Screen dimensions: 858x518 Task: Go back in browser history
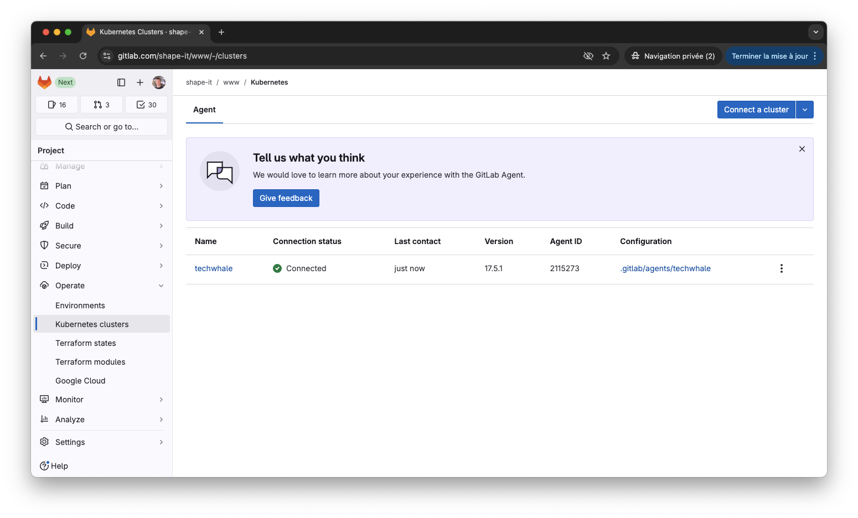pyautogui.click(x=43, y=56)
